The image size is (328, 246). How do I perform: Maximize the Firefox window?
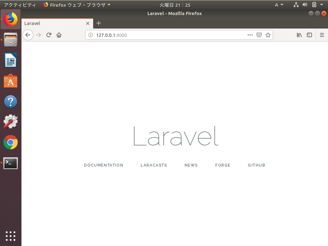(317, 13)
